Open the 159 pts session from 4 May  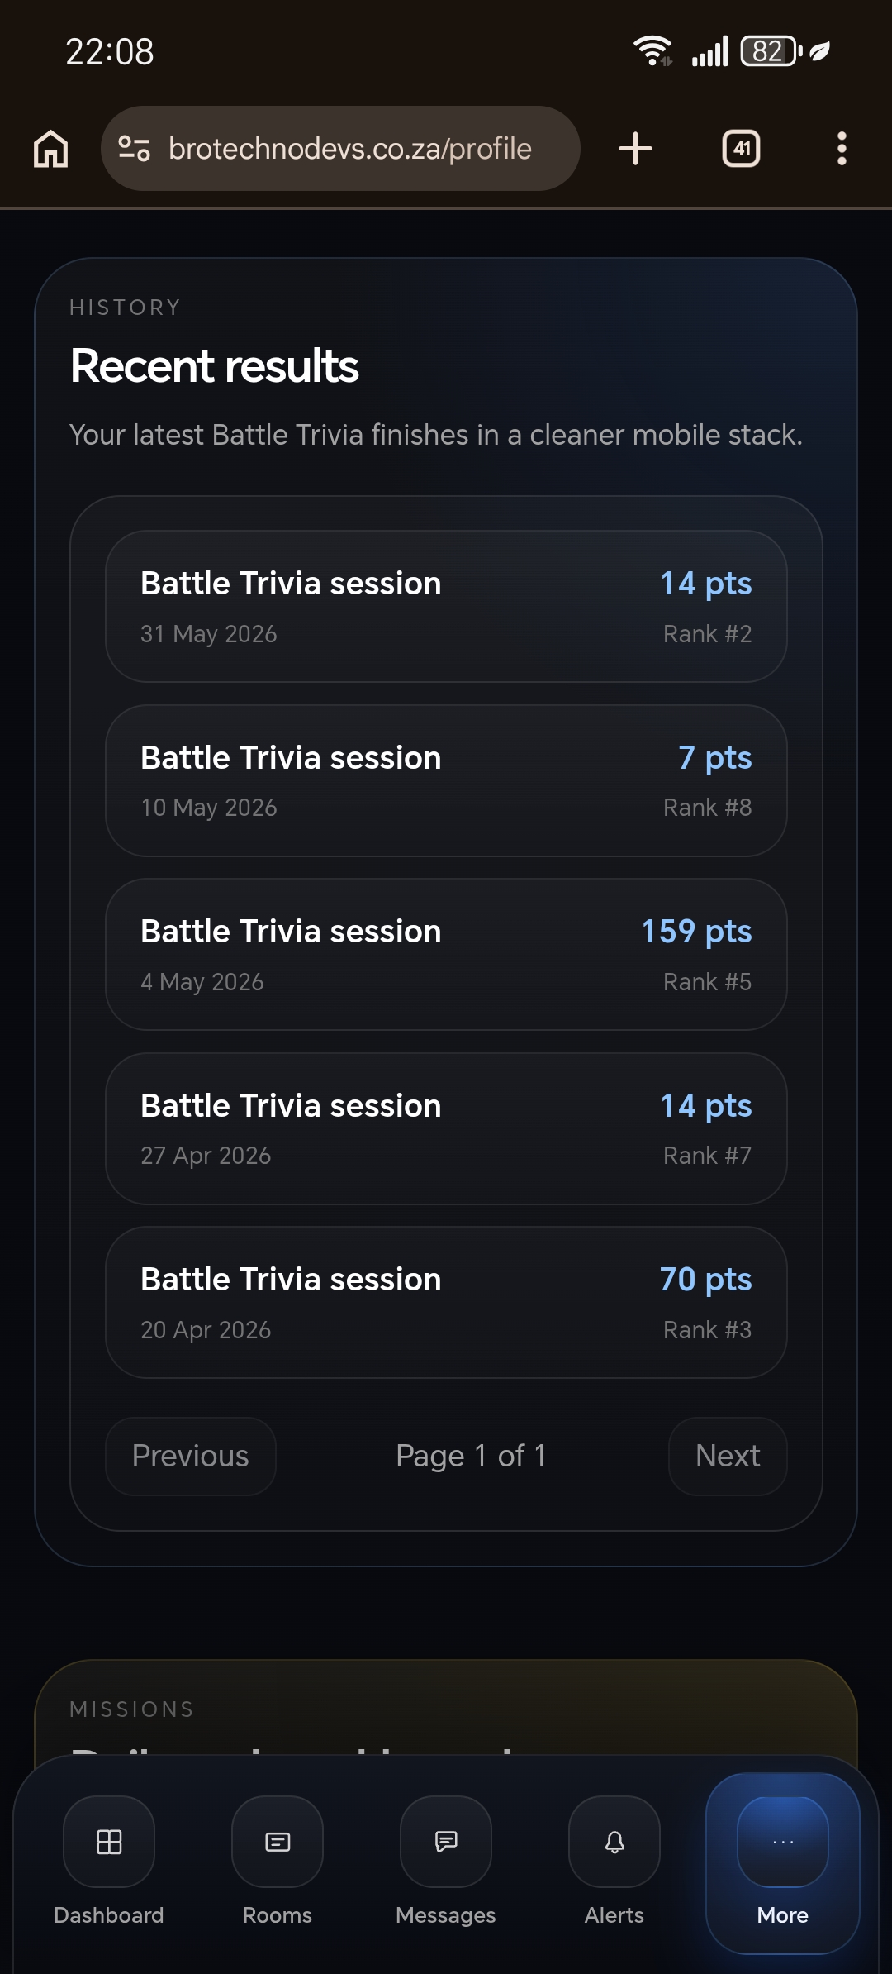(x=446, y=955)
